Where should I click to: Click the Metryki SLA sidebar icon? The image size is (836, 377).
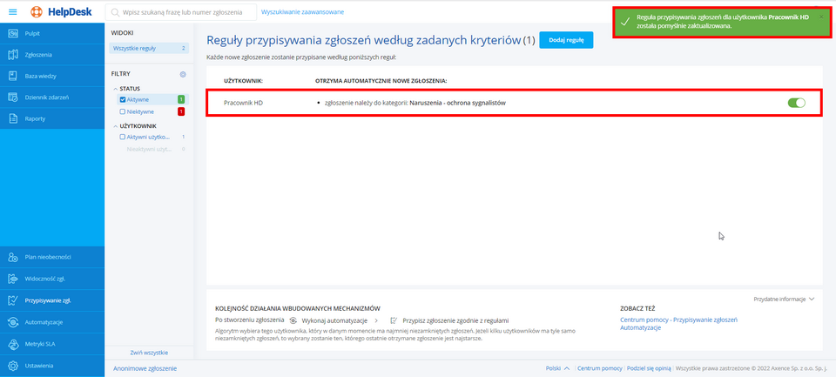[x=13, y=344]
